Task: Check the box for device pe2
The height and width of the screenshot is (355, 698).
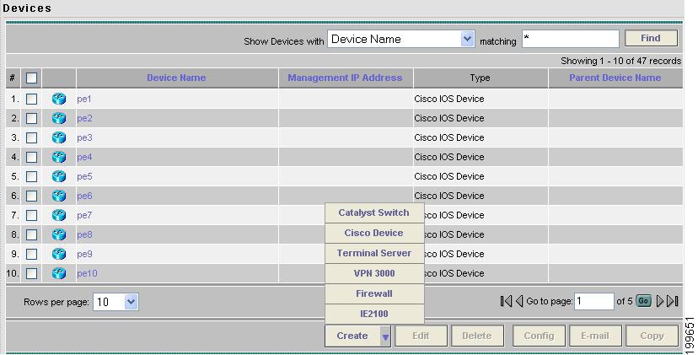Action: [x=31, y=118]
